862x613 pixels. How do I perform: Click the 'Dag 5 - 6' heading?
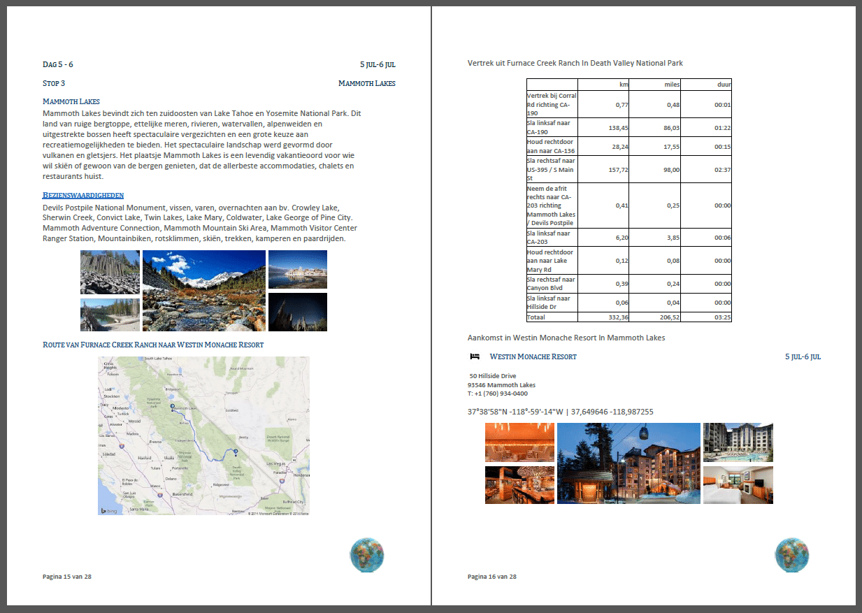click(58, 64)
